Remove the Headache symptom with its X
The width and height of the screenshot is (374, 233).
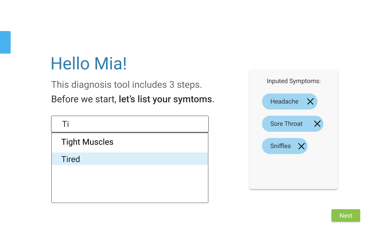(x=310, y=101)
